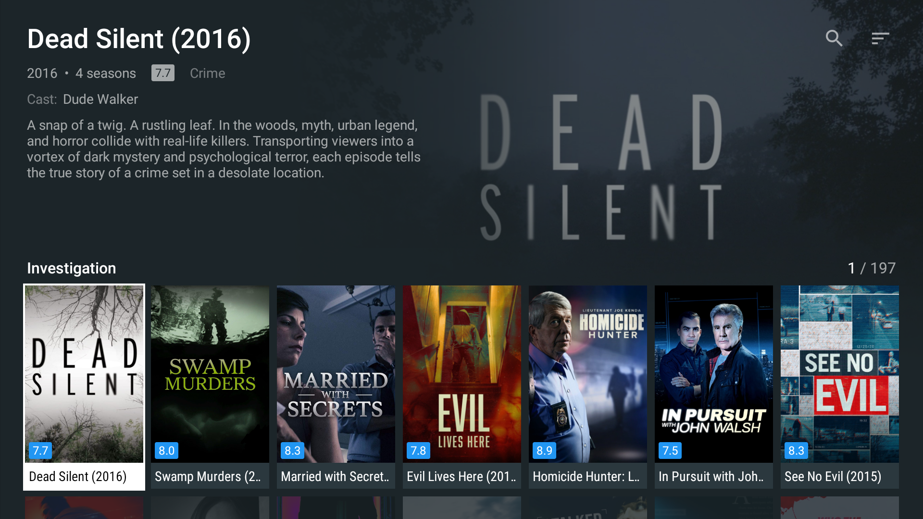Click the 7.8 rating badge on Evil Lives Here
The width and height of the screenshot is (923, 519).
click(x=418, y=451)
